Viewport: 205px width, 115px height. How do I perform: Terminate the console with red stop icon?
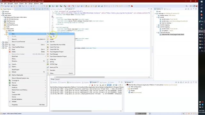coord(92,85)
